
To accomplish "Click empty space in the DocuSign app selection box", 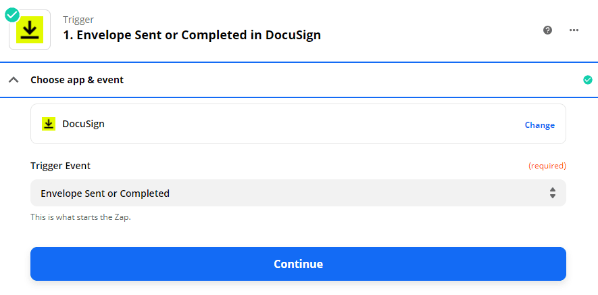I will (304, 124).
